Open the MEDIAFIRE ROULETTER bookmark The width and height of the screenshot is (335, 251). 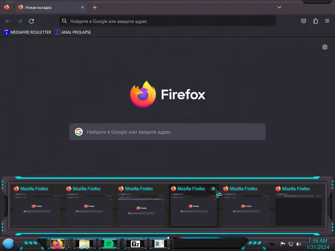click(x=27, y=32)
